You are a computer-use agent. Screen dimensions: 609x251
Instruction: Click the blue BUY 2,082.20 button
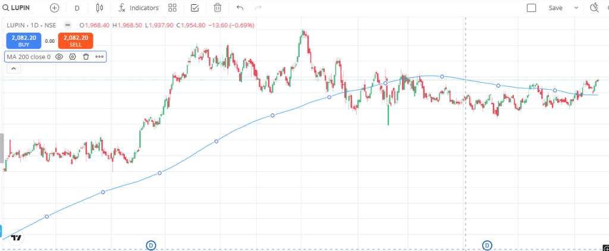[x=24, y=40]
